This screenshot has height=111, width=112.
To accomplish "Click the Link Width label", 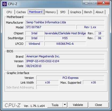I will pyautogui.click(x=27, y=83).
